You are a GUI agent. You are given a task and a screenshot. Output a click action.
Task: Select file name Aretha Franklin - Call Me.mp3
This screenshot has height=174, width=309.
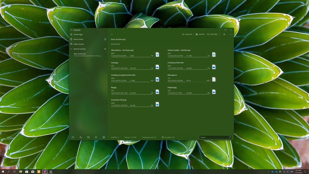coord(179,50)
